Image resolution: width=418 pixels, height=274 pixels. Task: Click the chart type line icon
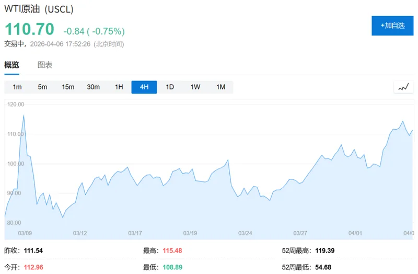tap(403, 87)
